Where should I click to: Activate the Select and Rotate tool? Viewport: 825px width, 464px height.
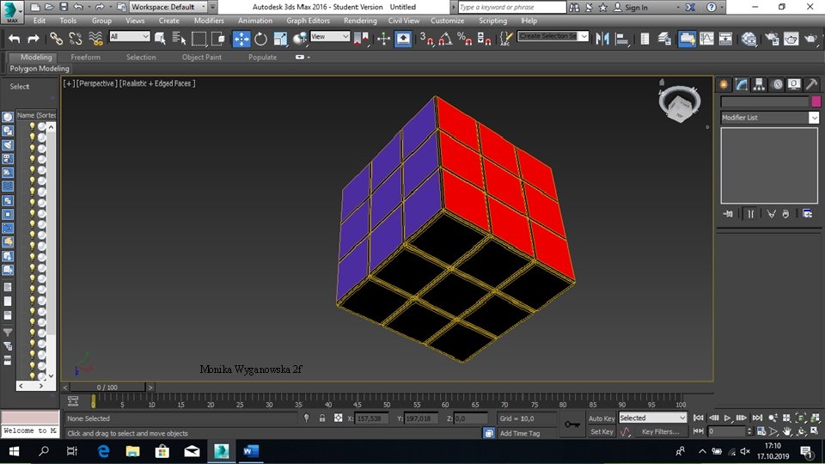tap(260, 39)
